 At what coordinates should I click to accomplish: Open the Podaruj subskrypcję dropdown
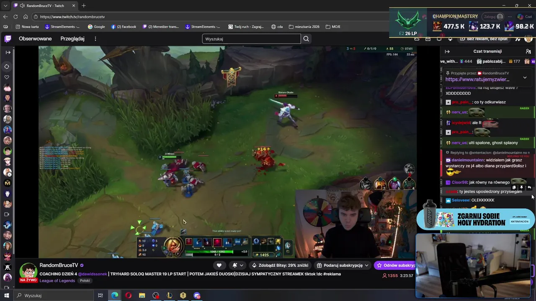click(x=342, y=265)
